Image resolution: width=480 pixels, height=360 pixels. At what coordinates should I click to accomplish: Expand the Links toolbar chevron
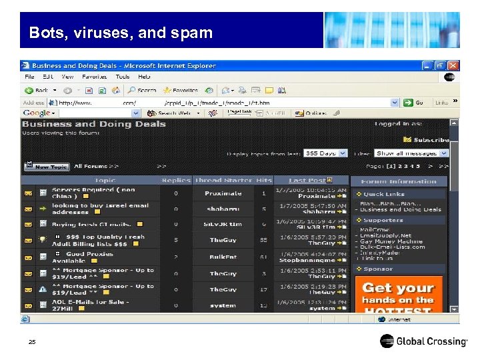455,101
